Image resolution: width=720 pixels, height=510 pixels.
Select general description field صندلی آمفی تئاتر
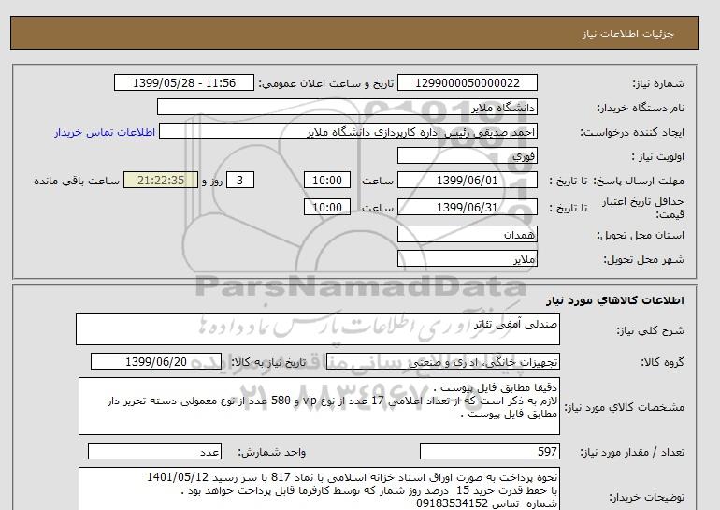318,329
